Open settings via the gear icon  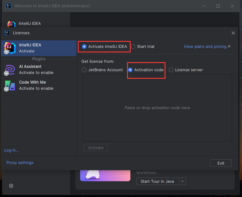(11, 186)
